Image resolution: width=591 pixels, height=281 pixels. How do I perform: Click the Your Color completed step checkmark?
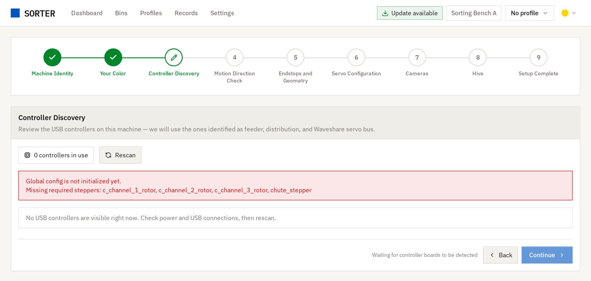[113, 57]
